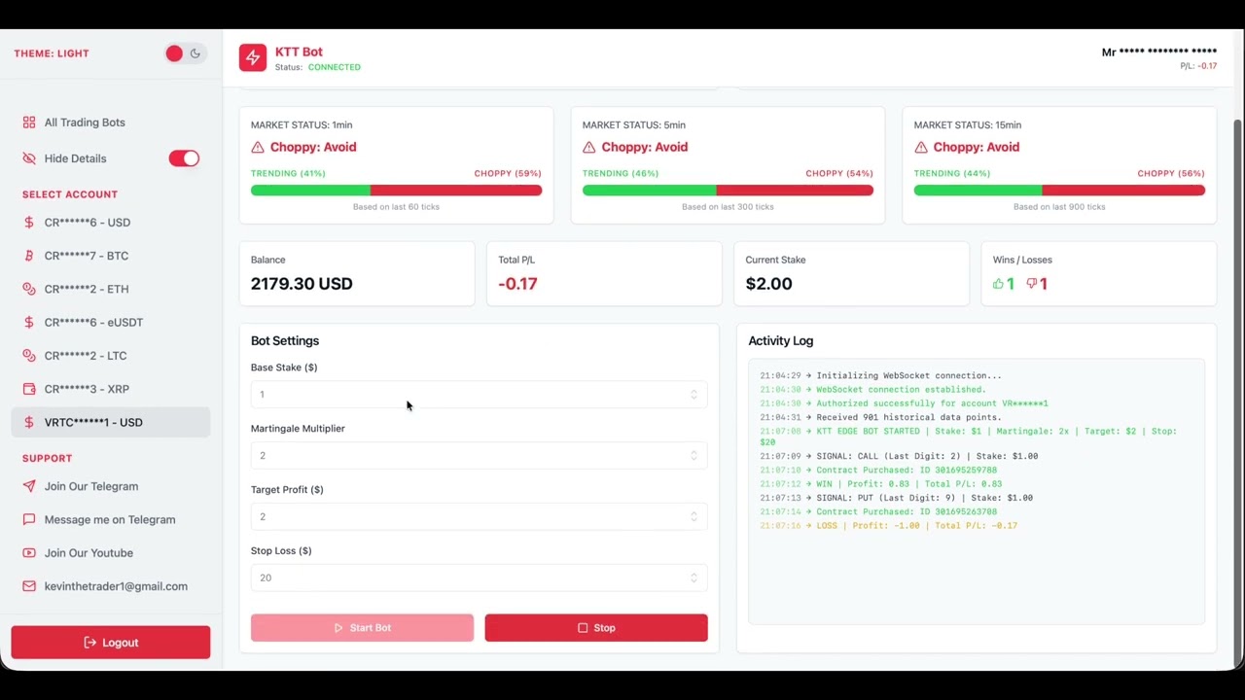Open Join Our Youtube link
Viewport: 1245px width, 700px height.
click(x=111, y=553)
